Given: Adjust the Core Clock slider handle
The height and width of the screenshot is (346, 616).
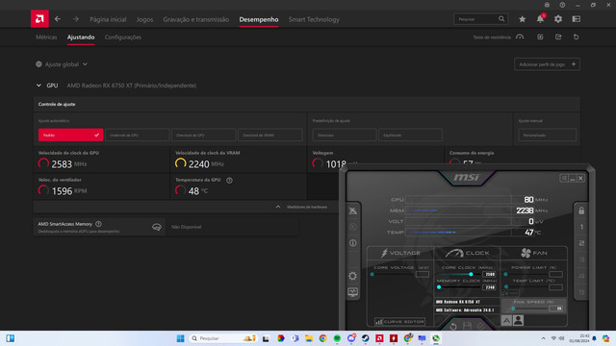Looking at the screenshot, I should pos(471,274).
